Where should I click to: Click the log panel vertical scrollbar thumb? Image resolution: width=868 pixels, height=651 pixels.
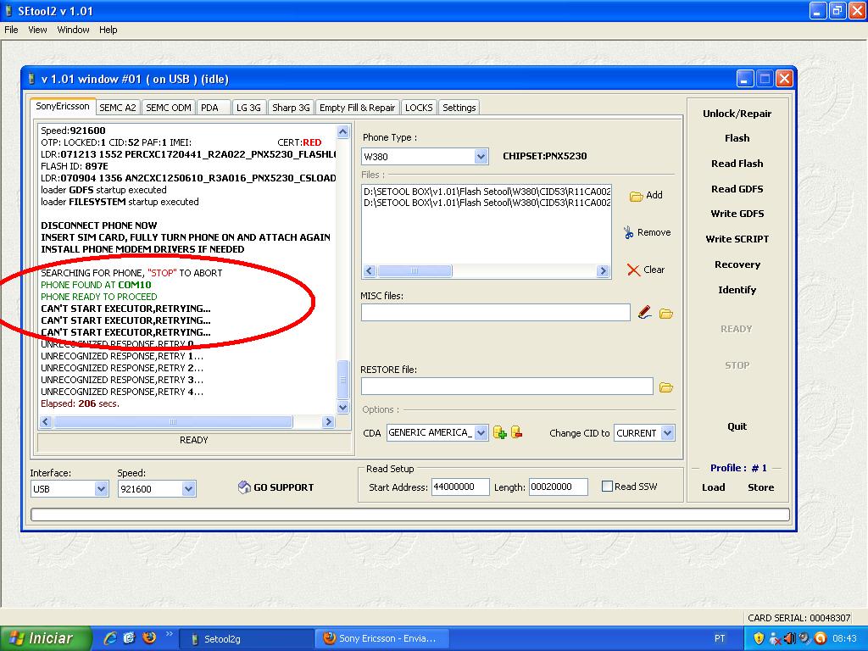click(342, 379)
